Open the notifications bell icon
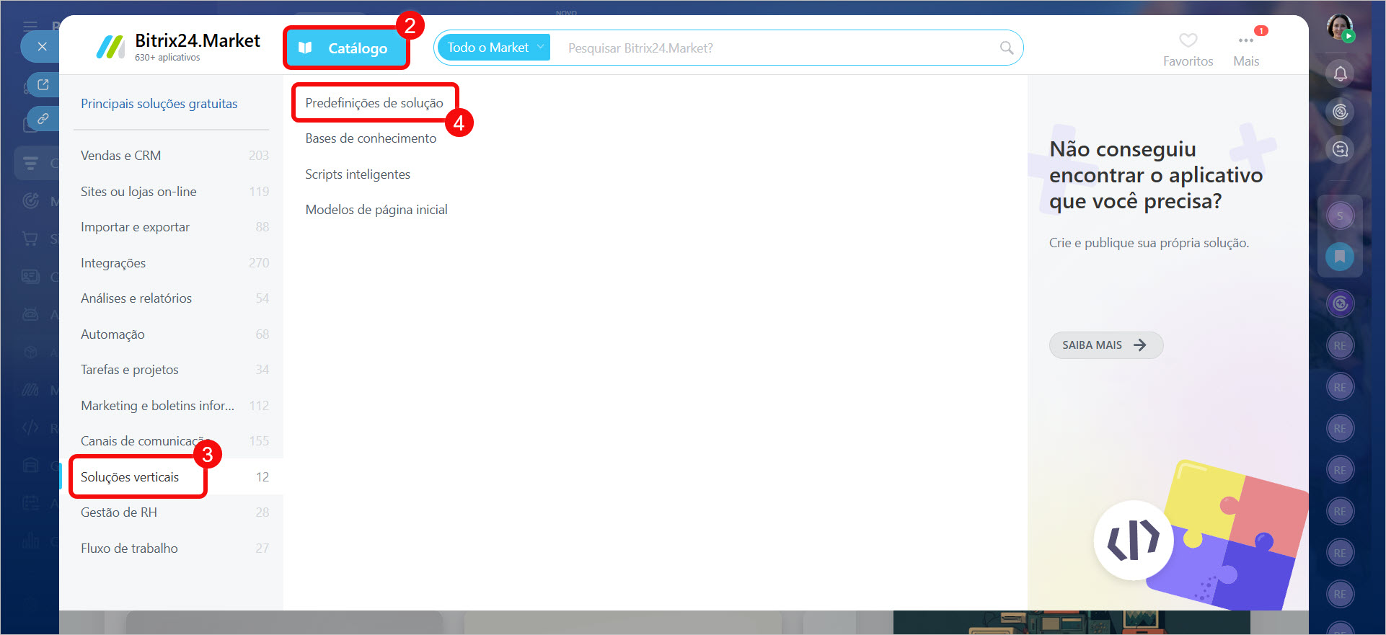Screen dimensions: 1386x635 [x=1340, y=74]
